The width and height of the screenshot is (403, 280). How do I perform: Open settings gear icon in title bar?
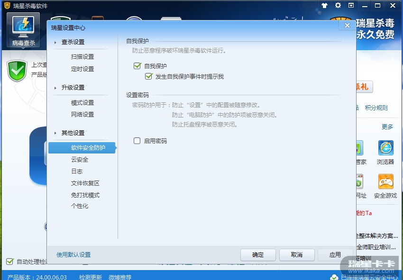(x=338, y=5)
